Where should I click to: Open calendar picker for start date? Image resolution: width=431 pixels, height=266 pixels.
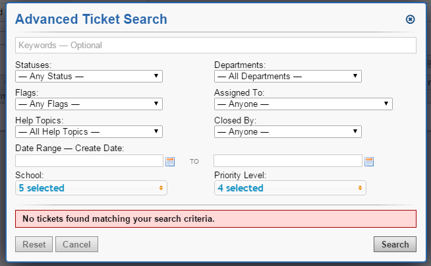click(169, 161)
